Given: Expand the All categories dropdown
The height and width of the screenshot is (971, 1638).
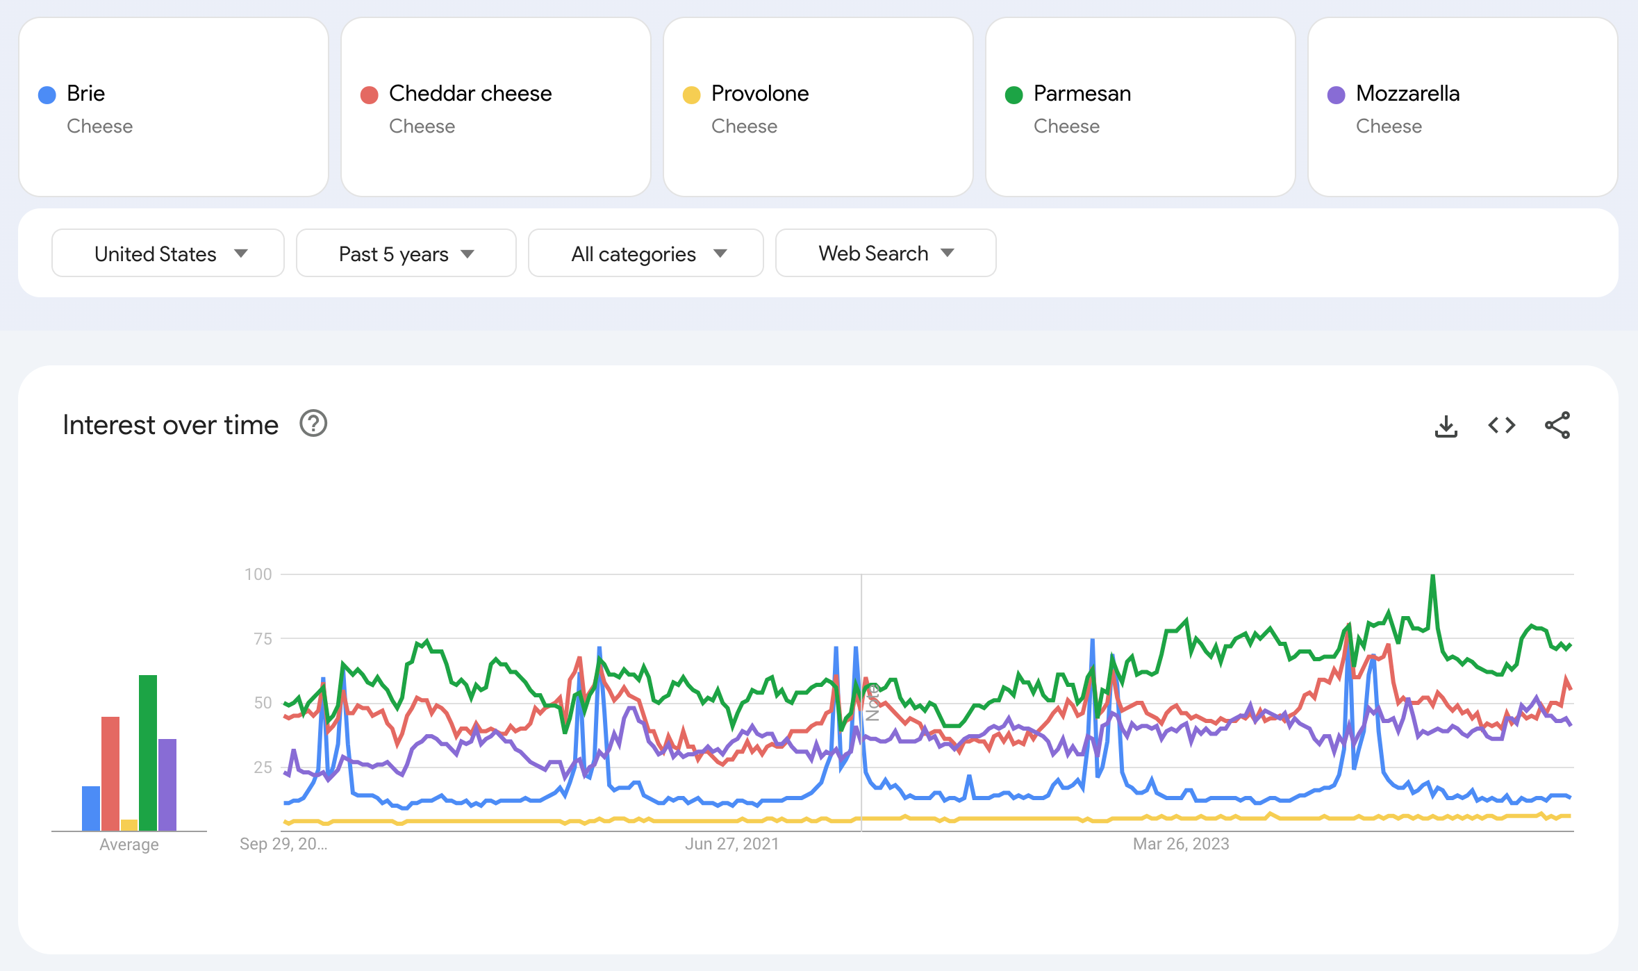Looking at the screenshot, I should (x=645, y=252).
